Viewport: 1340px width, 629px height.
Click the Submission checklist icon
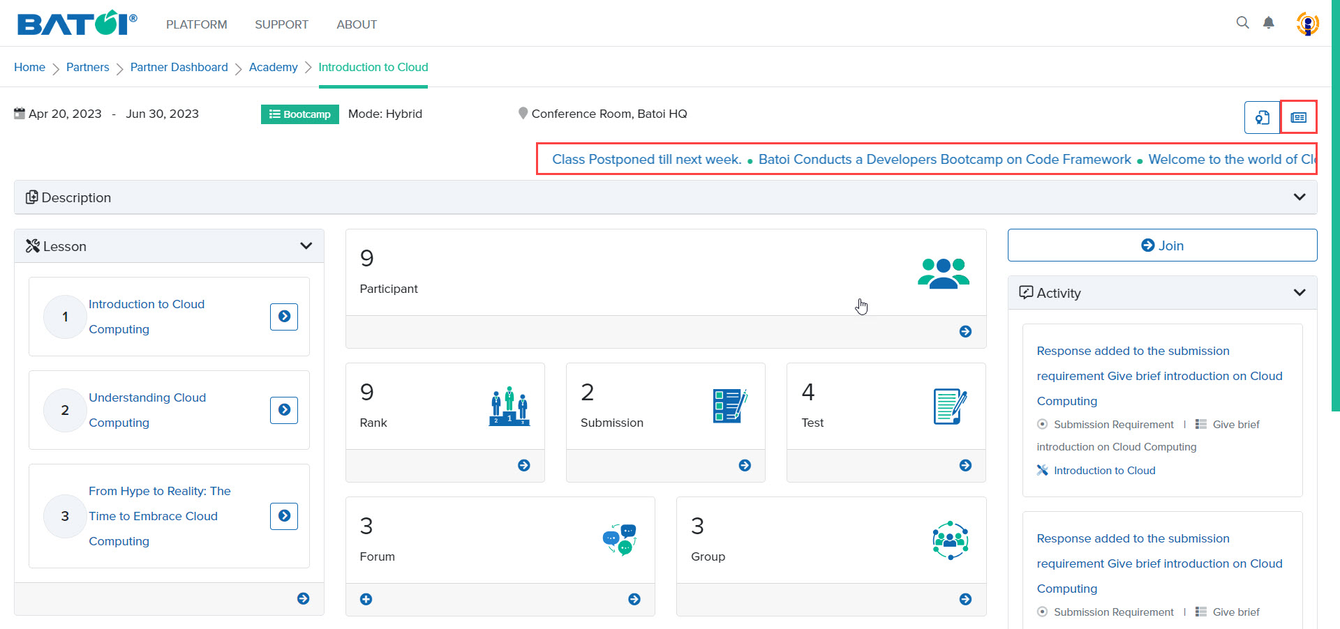[730, 406]
